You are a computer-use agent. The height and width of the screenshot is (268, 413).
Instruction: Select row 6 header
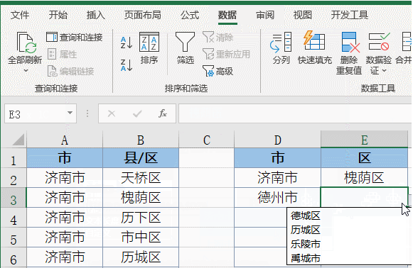pyautogui.click(x=14, y=257)
